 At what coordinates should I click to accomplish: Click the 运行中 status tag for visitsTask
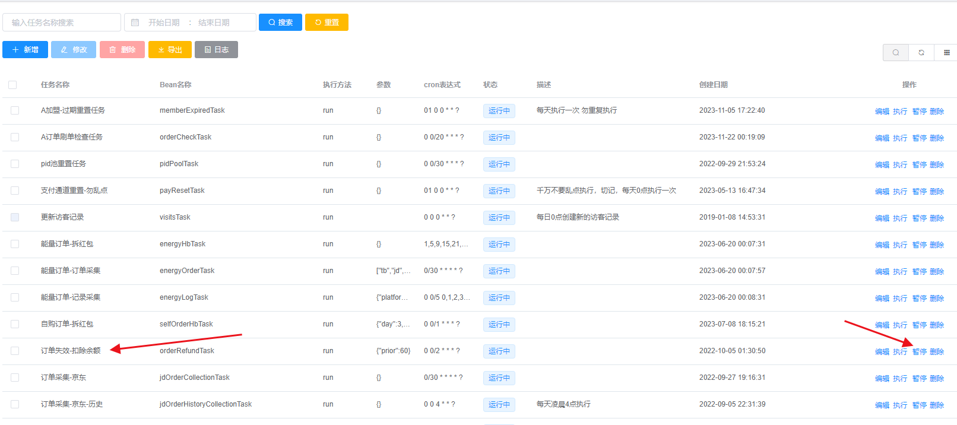[499, 218]
